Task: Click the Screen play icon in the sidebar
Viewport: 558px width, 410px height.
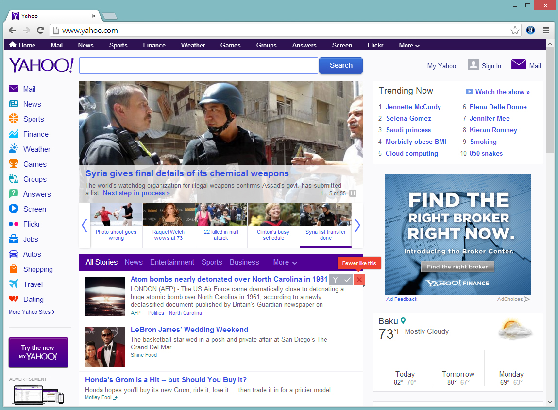Action: click(x=14, y=208)
